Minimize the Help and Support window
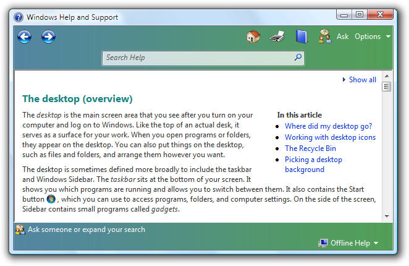 point(344,15)
